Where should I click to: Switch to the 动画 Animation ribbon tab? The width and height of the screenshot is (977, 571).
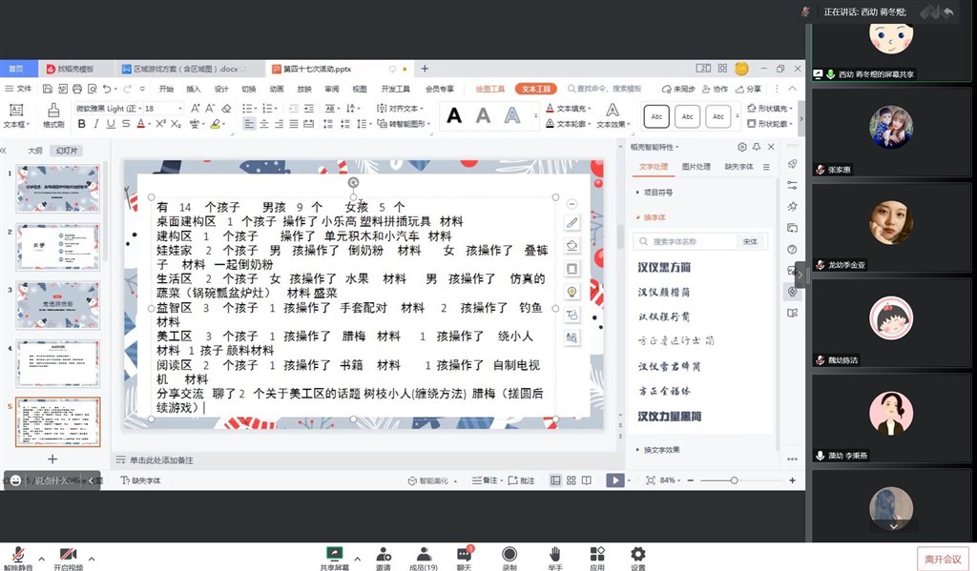point(277,89)
